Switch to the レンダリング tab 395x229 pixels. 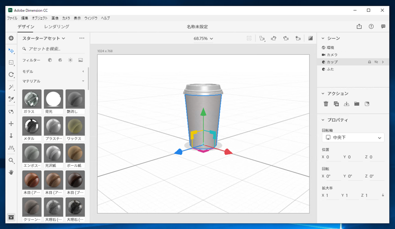[x=57, y=27]
